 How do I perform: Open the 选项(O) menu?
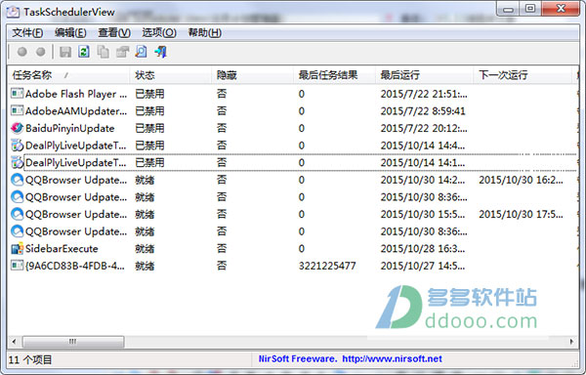tap(159, 33)
